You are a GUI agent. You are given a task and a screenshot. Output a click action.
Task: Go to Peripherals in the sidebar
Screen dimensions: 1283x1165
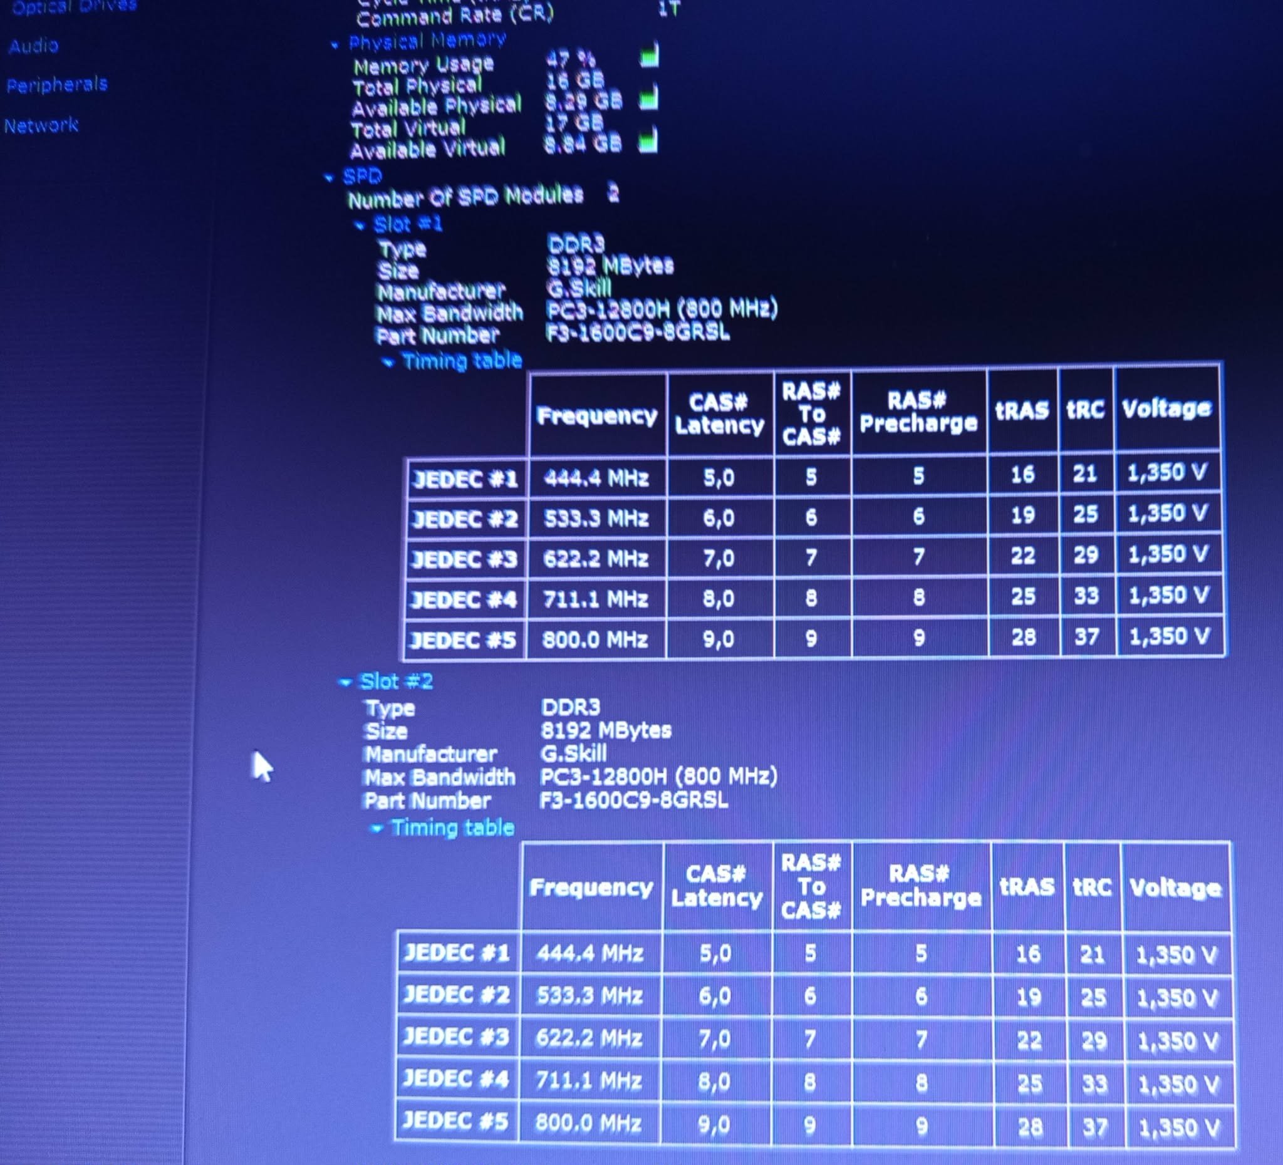(56, 85)
